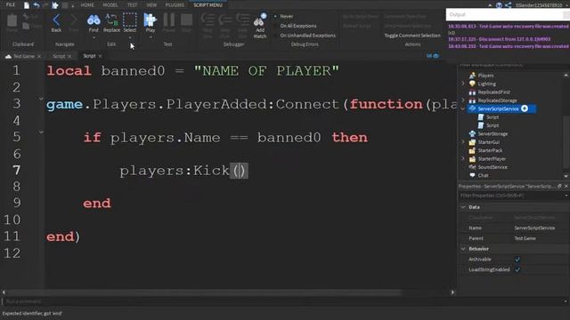Close the Properties panel
This screenshot has height=320, width=570.
[566, 186]
